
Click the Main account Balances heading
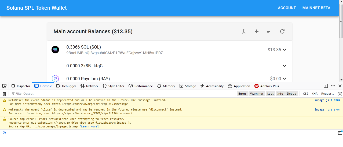(93, 31)
